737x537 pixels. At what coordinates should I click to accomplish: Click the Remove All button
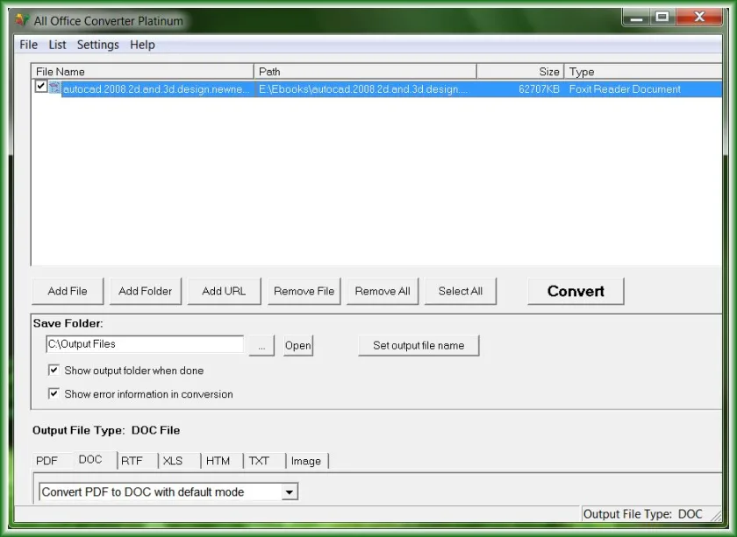click(383, 291)
